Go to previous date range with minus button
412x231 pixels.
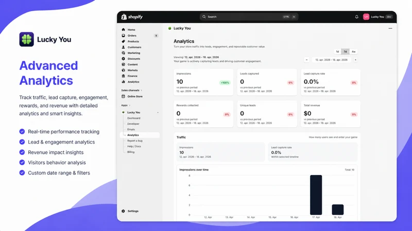(x=306, y=60)
